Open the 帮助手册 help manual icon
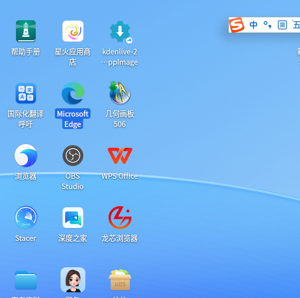The image size is (300, 298). (x=26, y=31)
